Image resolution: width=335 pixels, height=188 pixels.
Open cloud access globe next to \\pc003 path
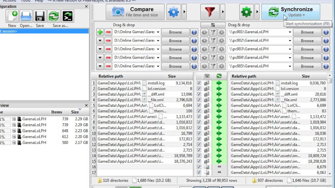point(326,49)
